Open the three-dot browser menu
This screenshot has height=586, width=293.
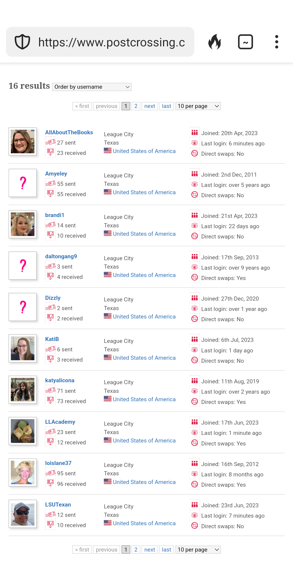[x=276, y=42]
